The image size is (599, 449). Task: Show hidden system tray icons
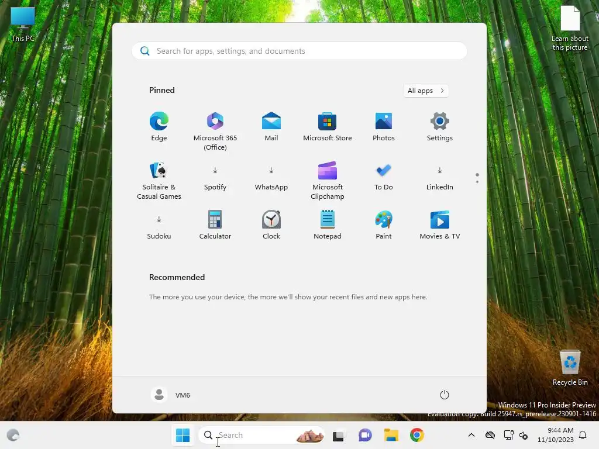pyautogui.click(x=471, y=435)
